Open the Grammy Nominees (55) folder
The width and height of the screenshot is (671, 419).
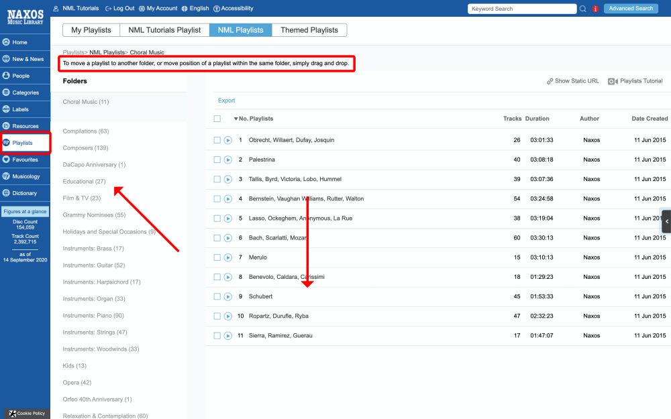click(94, 215)
